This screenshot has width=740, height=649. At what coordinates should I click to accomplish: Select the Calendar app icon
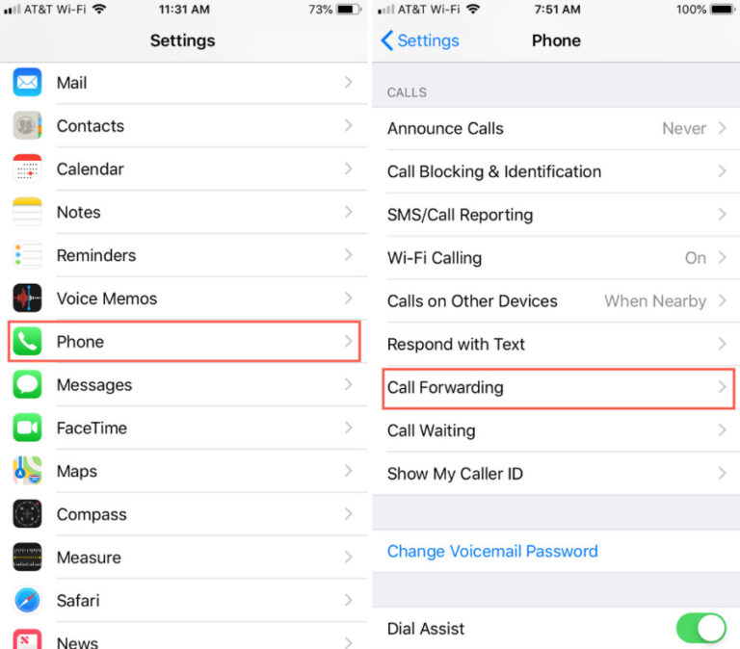(x=27, y=169)
